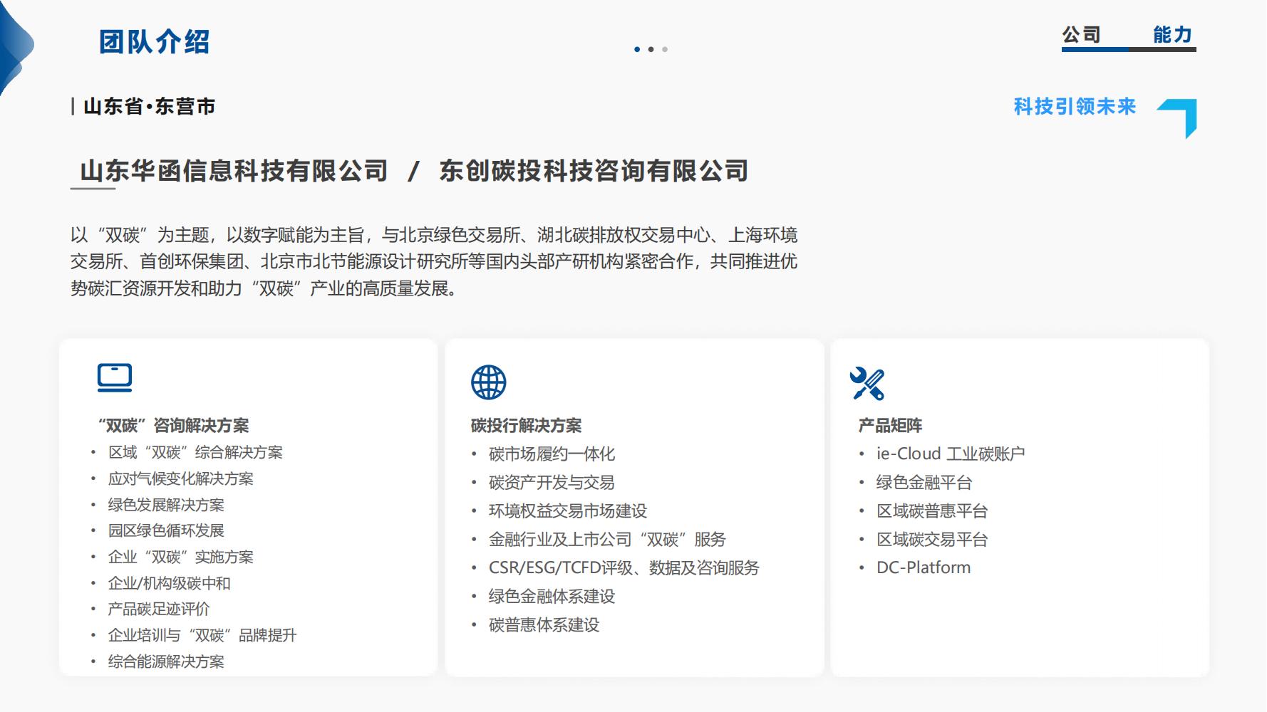Click the first page indicator dot
1267x712 pixels.
pos(637,49)
